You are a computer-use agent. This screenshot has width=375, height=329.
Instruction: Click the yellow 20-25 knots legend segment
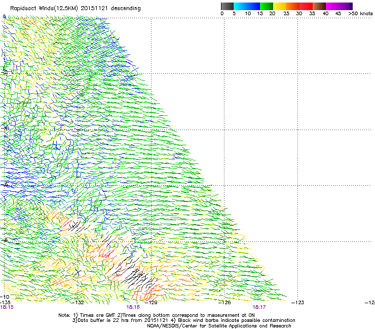click(280, 6)
